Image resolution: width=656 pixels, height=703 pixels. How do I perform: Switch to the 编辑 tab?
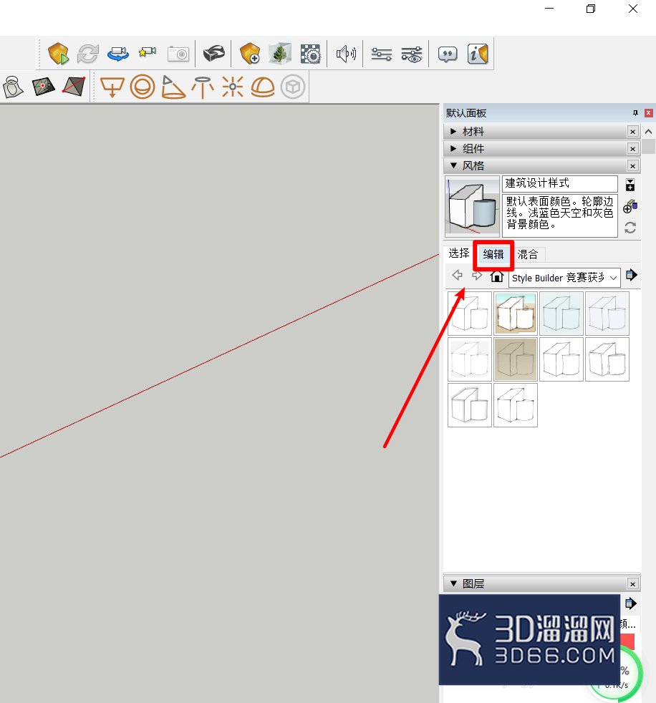(493, 254)
